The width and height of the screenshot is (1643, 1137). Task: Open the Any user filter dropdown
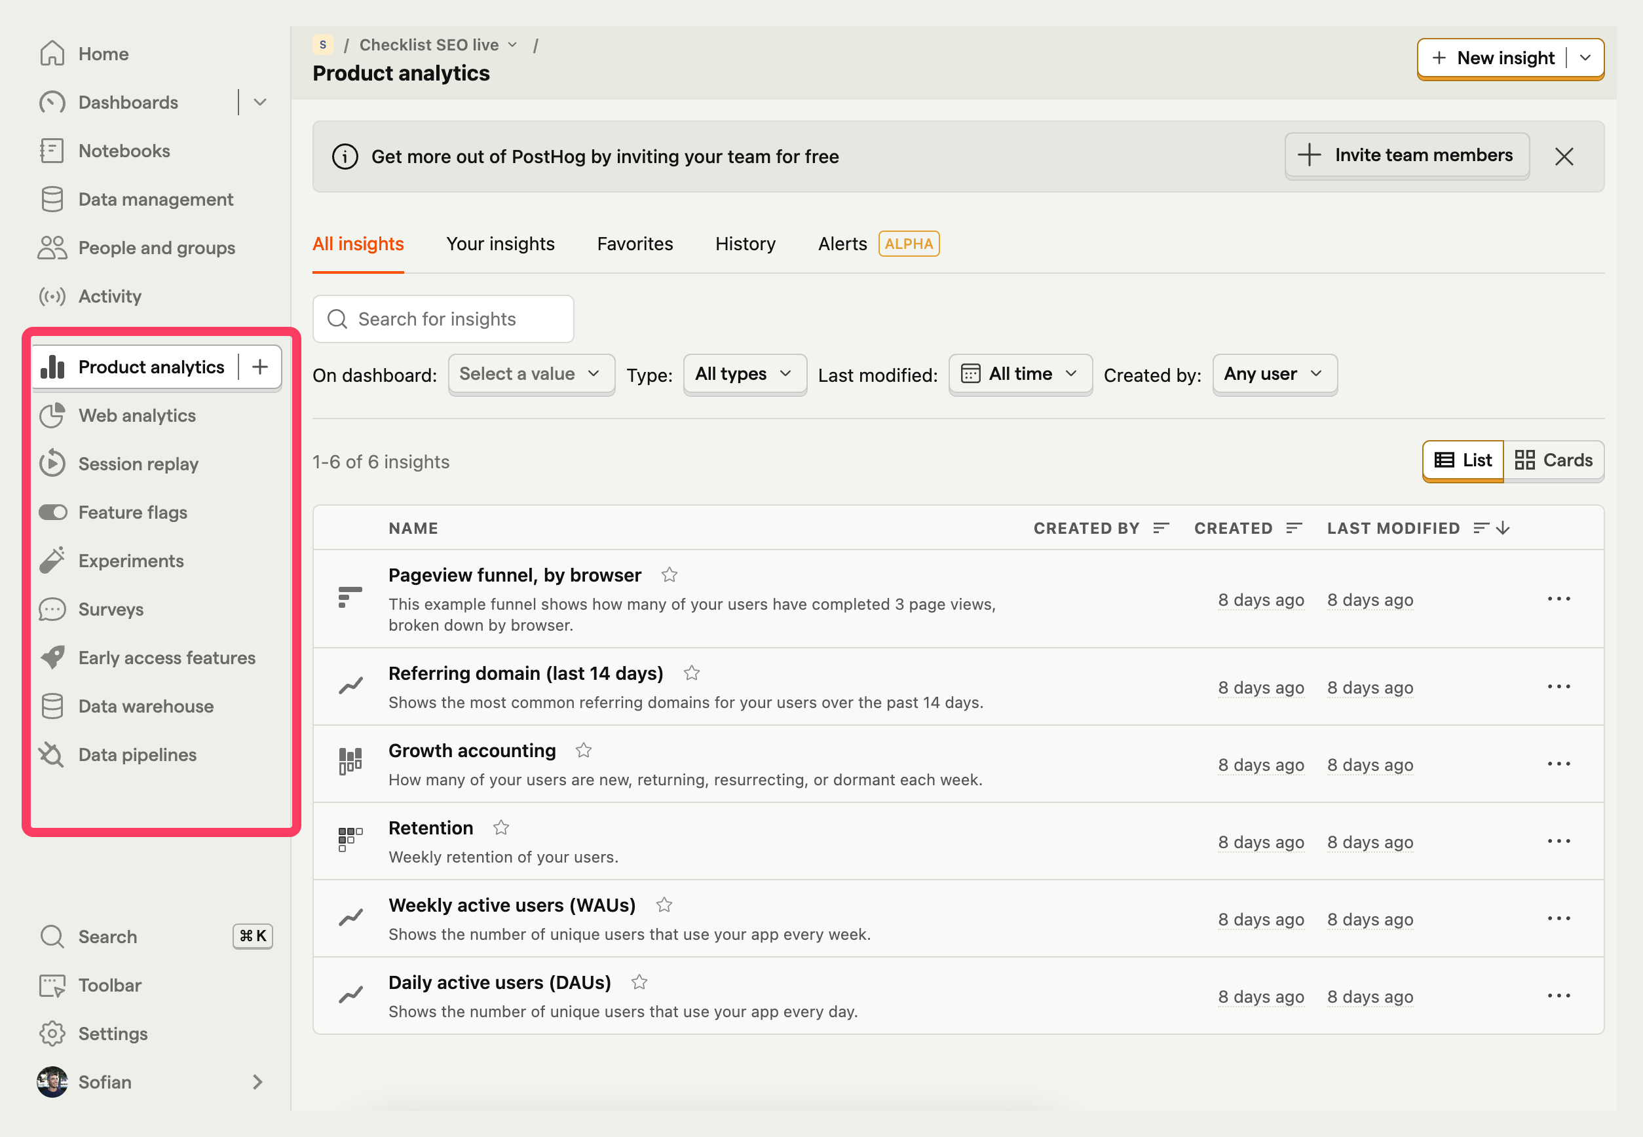[1274, 374]
